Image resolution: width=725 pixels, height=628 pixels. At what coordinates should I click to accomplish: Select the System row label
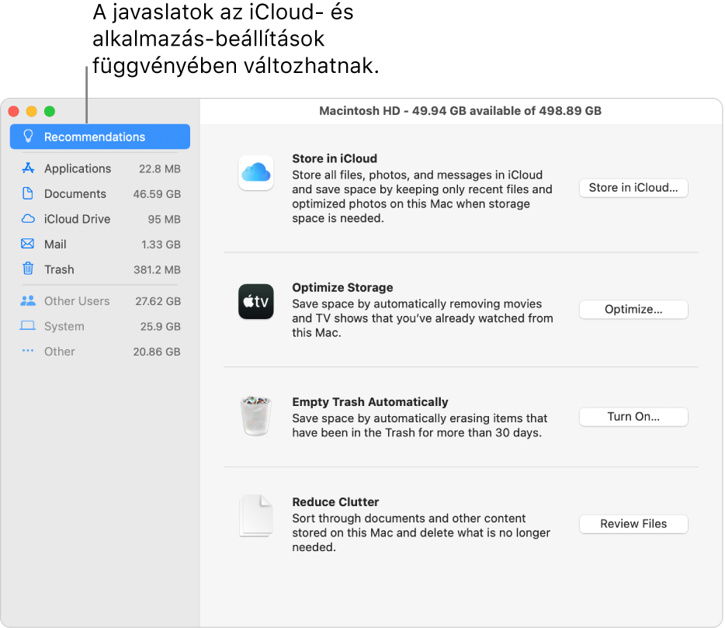[x=64, y=327]
